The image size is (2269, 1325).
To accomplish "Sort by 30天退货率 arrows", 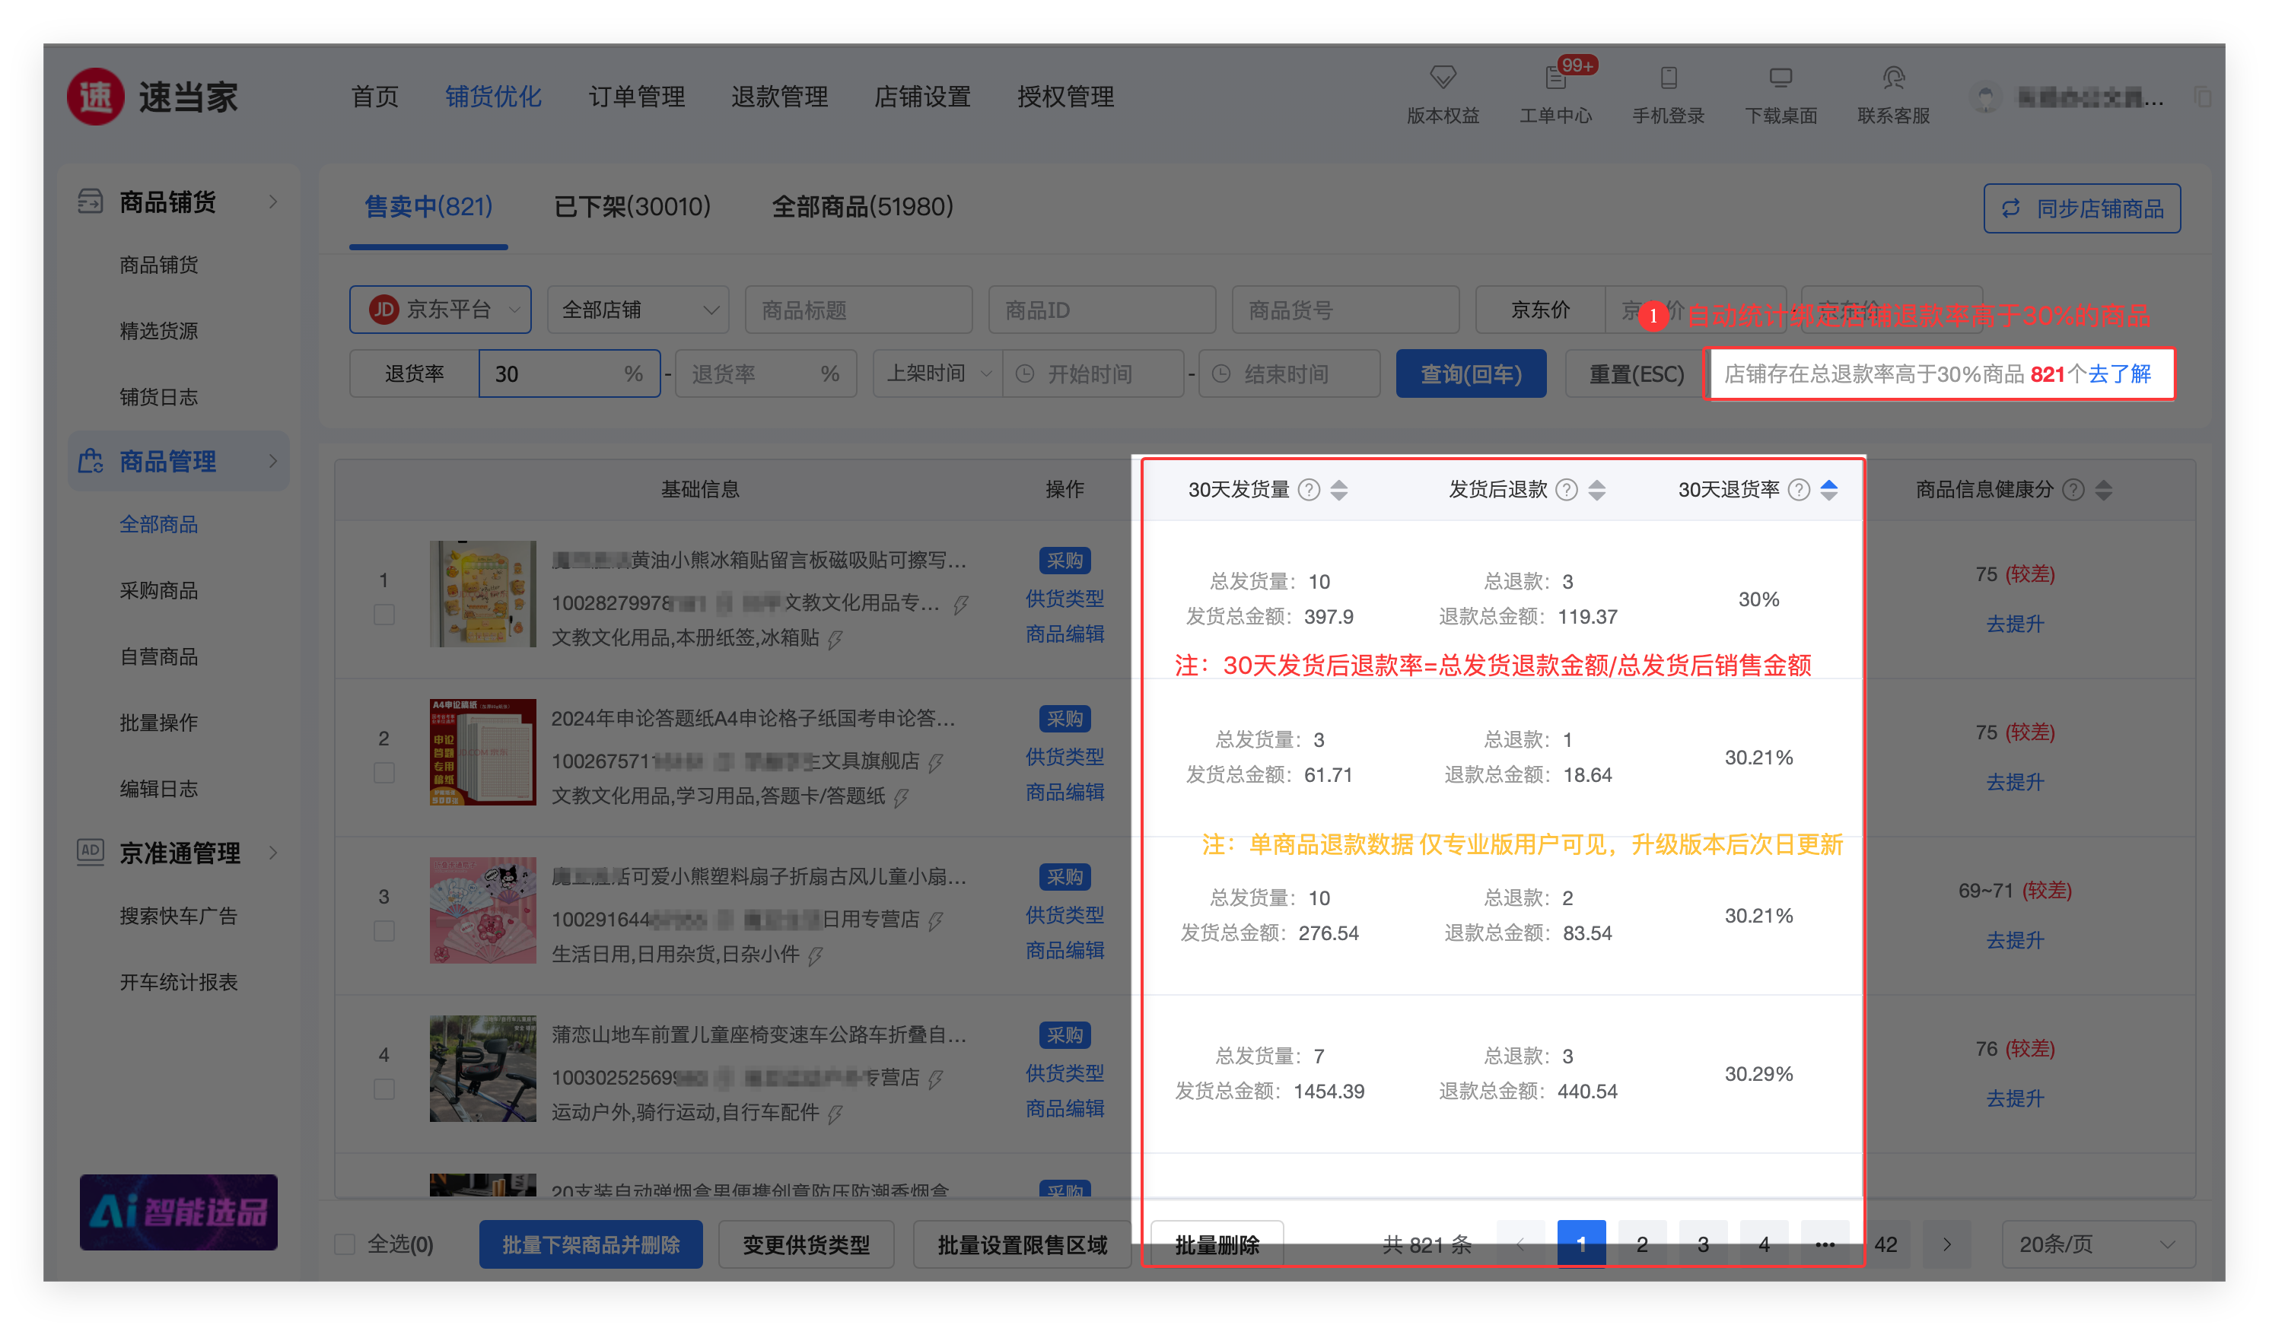I will (1828, 490).
